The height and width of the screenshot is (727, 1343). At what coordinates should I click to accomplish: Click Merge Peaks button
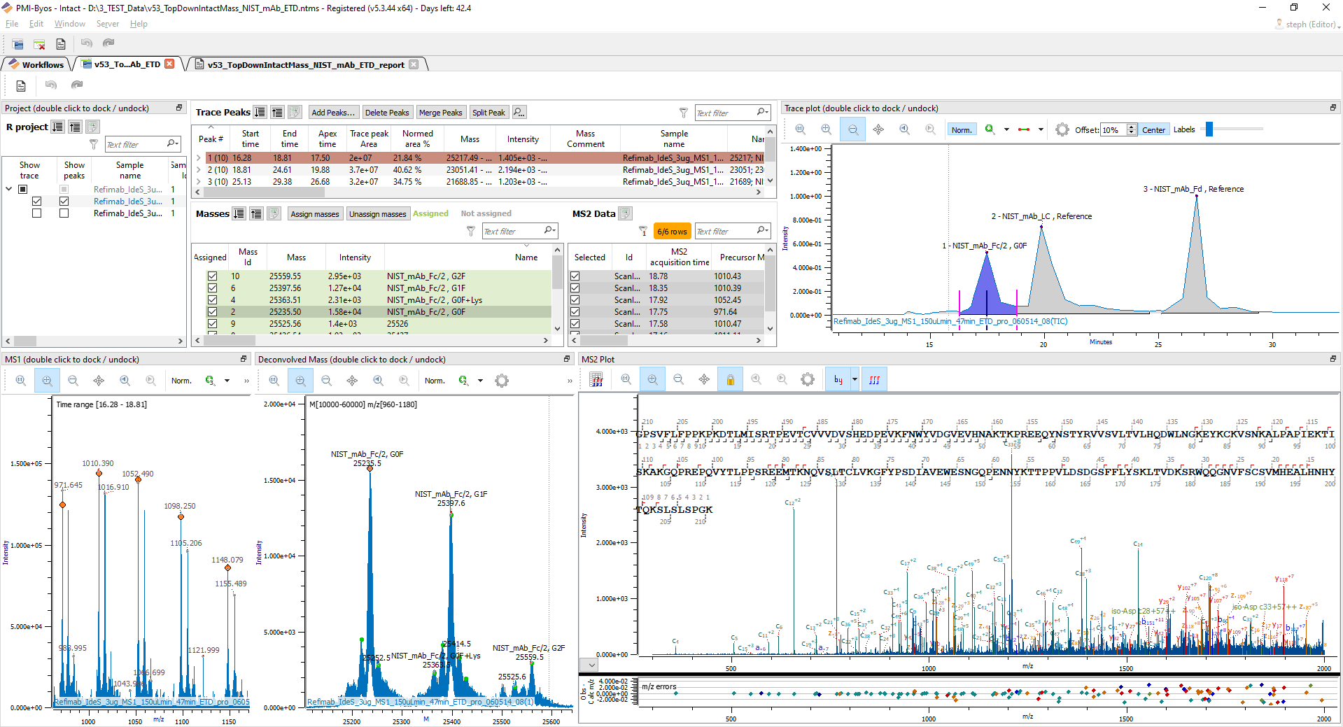coord(440,112)
